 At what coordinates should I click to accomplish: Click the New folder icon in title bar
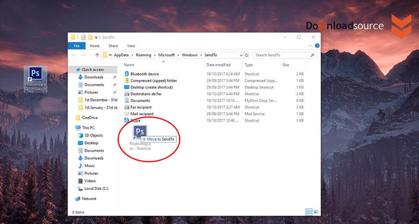[91, 37]
